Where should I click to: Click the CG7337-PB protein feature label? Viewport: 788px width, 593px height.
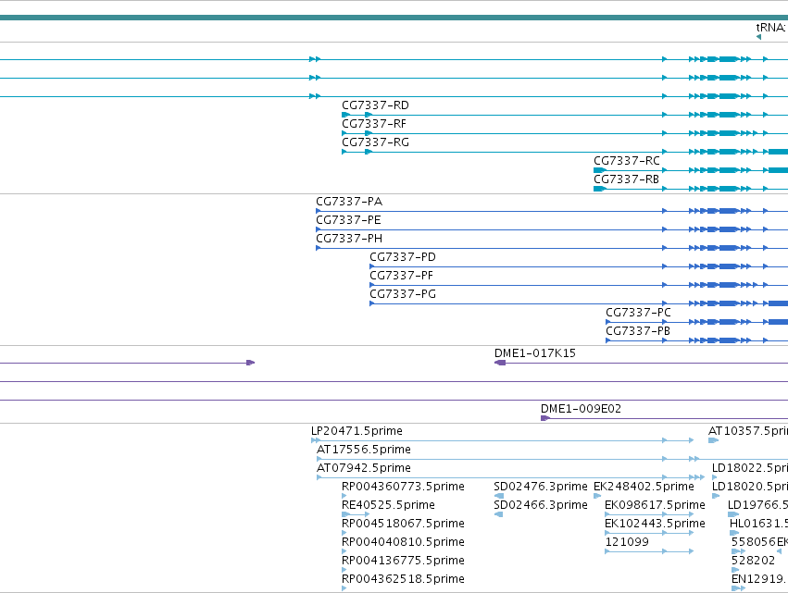coord(638,332)
